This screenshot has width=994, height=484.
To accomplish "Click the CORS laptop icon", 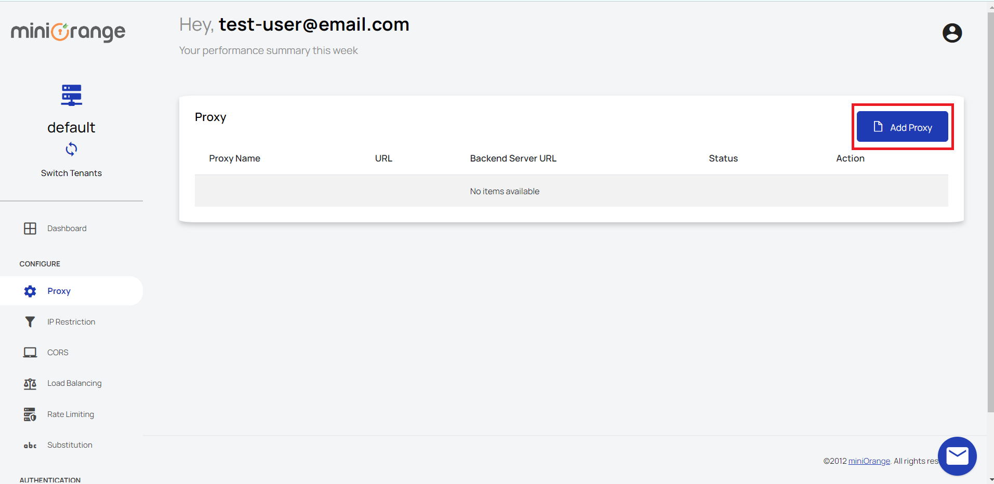I will [30, 353].
